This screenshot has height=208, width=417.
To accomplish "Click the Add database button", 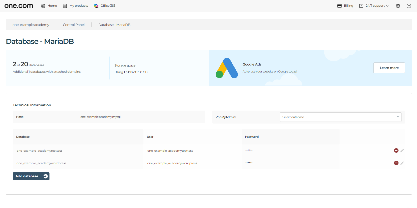I will click(31, 176).
